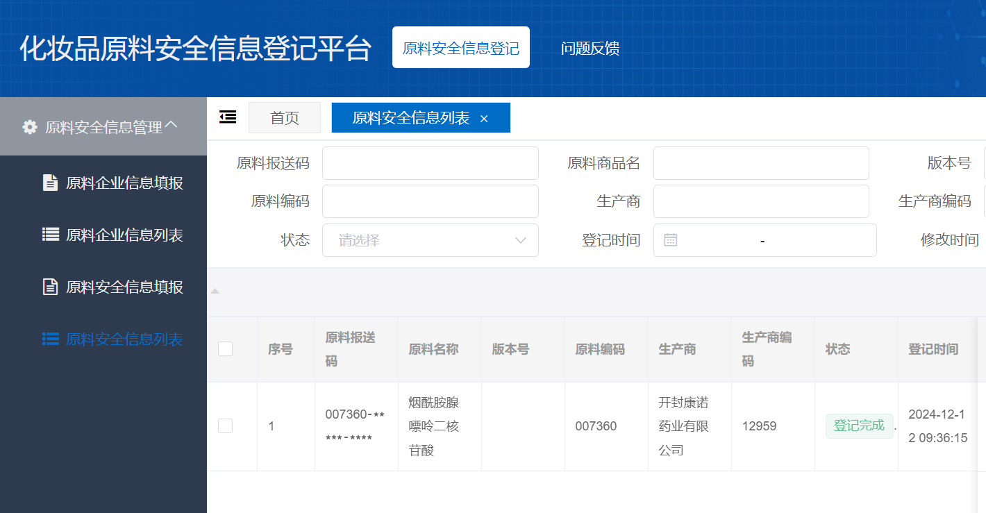Check the select-all checkbox in table header

coord(225,349)
